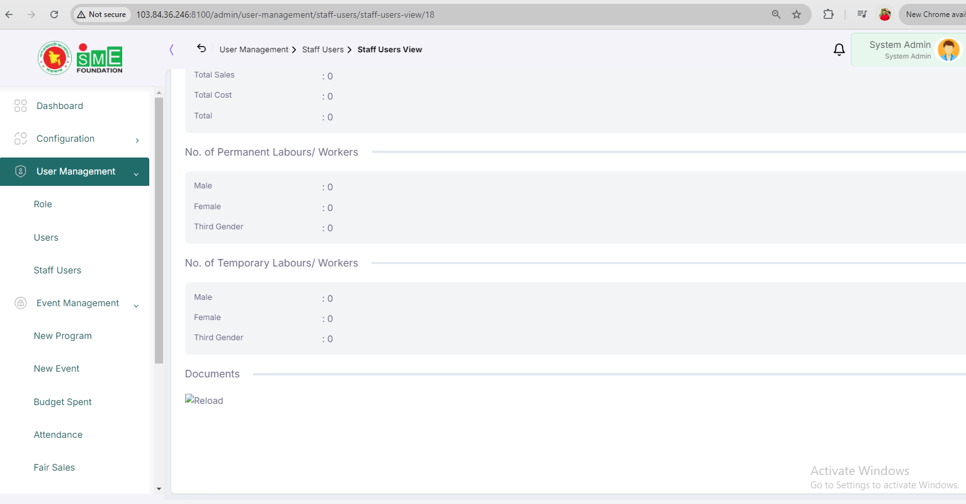Select the Configuration menu label

click(65, 139)
